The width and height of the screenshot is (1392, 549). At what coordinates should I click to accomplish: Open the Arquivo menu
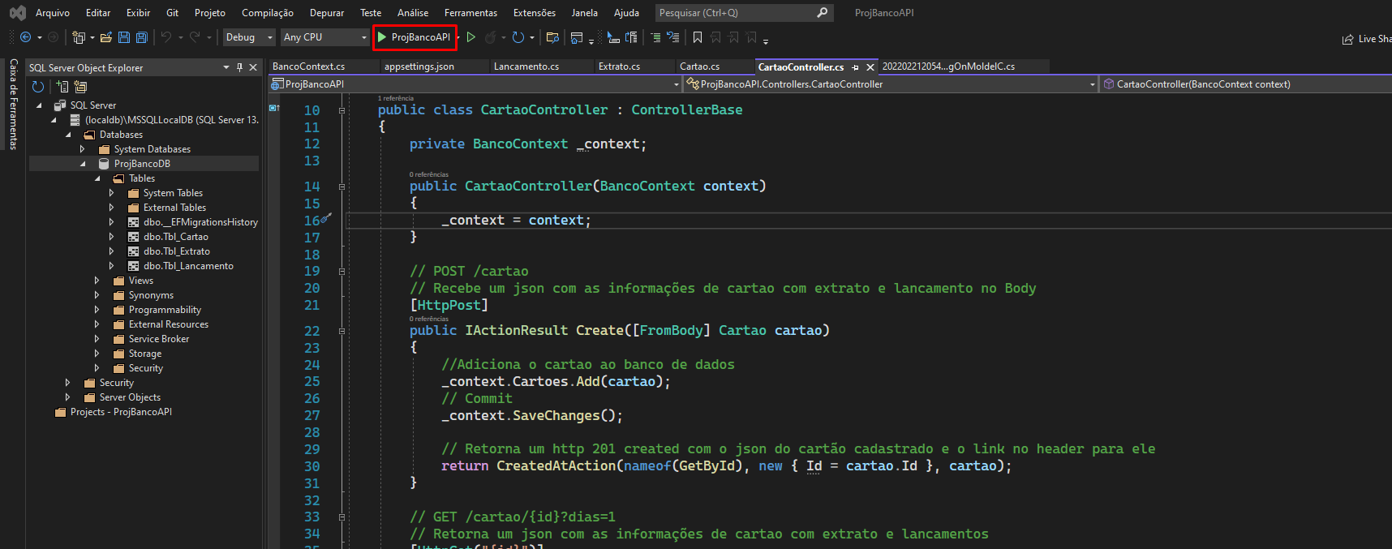point(53,13)
